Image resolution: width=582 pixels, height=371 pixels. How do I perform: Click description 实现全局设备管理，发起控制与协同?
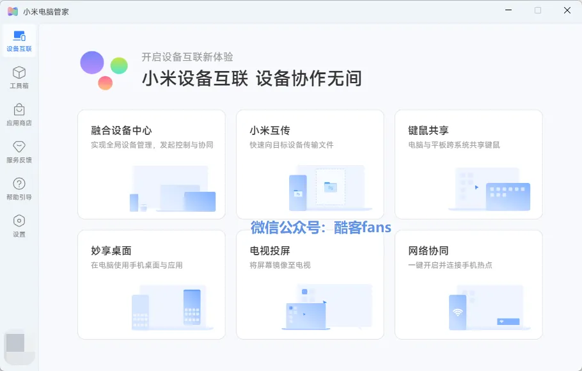[x=152, y=145]
